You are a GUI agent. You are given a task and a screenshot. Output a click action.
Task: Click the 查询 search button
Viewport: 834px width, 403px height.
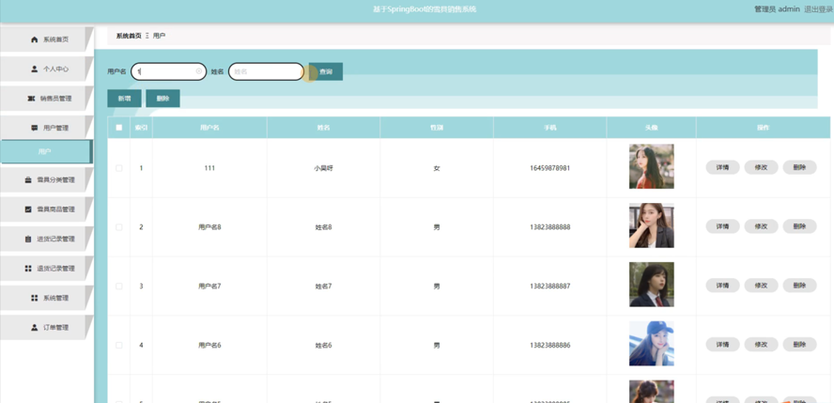pos(326,71)
